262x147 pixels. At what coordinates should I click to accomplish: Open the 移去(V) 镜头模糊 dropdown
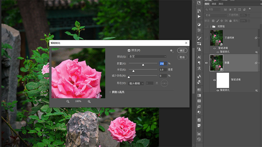click(136, 83)
